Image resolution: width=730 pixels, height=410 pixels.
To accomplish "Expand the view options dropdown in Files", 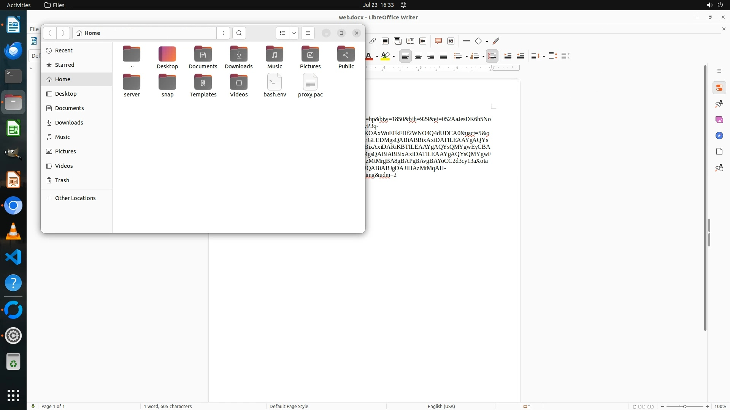I will coord(294,33).
